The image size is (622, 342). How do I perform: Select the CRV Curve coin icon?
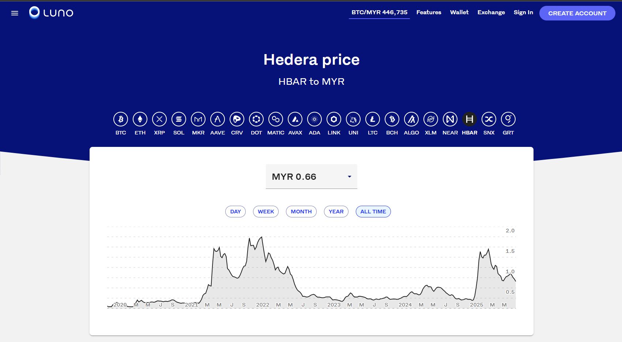237,119
